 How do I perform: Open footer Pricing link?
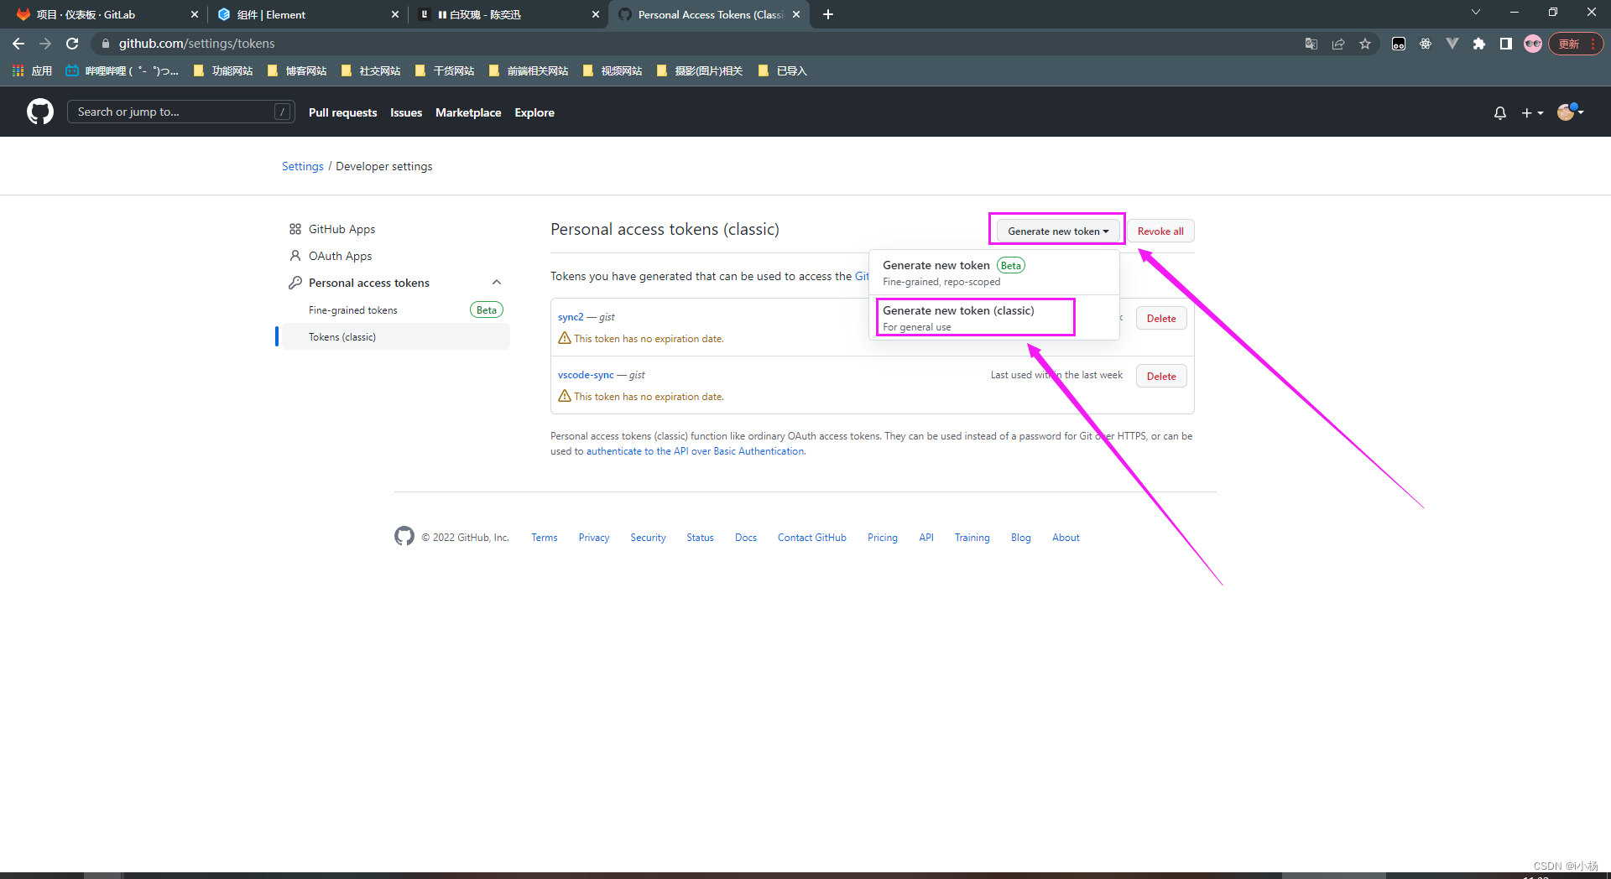tap(883, 538)
